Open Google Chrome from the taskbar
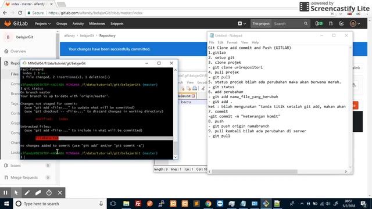 tap(208, 204)
